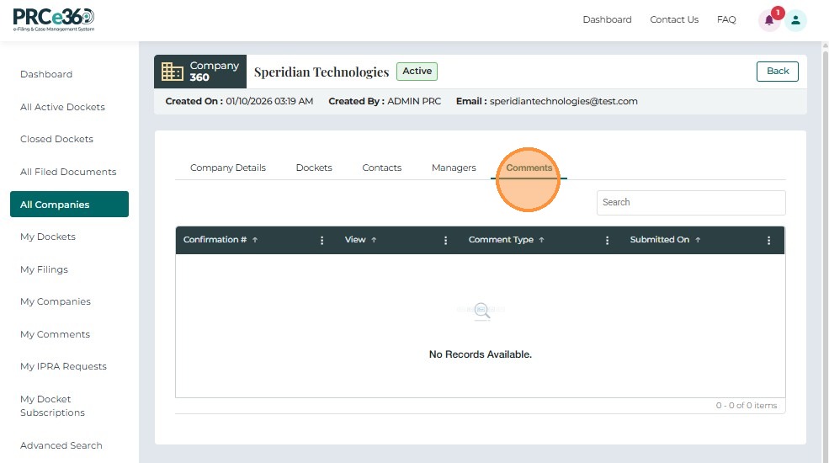
Task: Switch to Company Details tab
Action: (228, 168)
